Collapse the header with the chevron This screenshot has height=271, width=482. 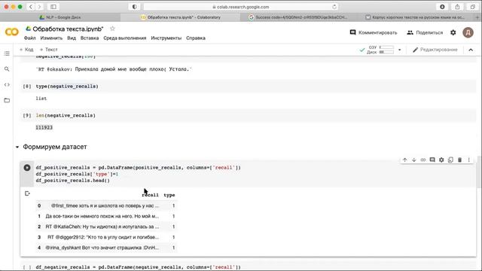[471, 50]
